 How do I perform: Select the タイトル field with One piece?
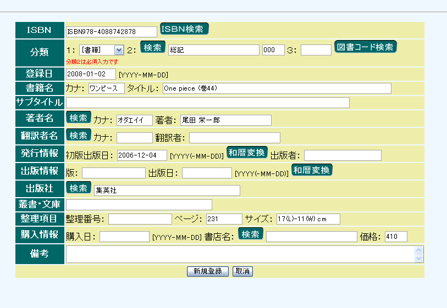(x=277, y=88)
